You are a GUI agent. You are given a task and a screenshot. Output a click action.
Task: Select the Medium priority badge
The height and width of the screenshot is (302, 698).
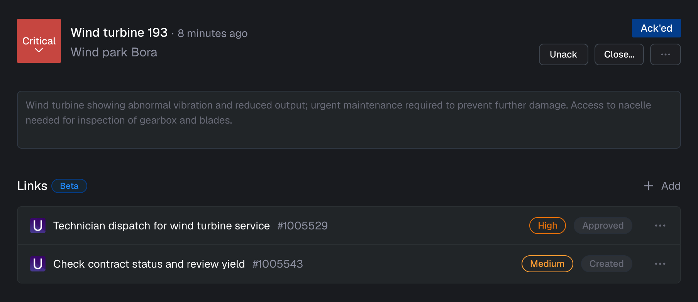tap(547, 264)
